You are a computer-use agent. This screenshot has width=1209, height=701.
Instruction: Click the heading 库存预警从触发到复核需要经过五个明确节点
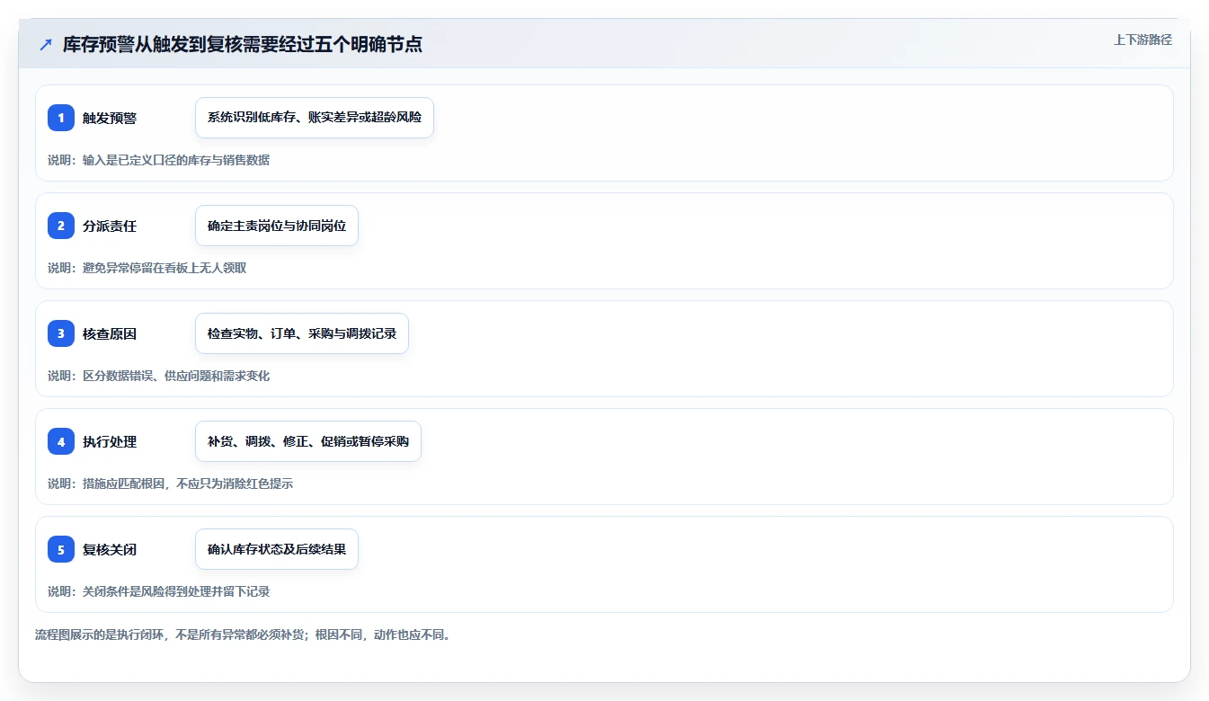tap(243, 45)
